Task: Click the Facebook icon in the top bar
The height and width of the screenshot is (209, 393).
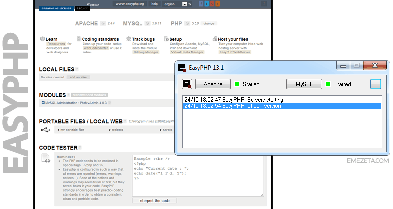Action: pyautogui.click(x=201, y=4)
